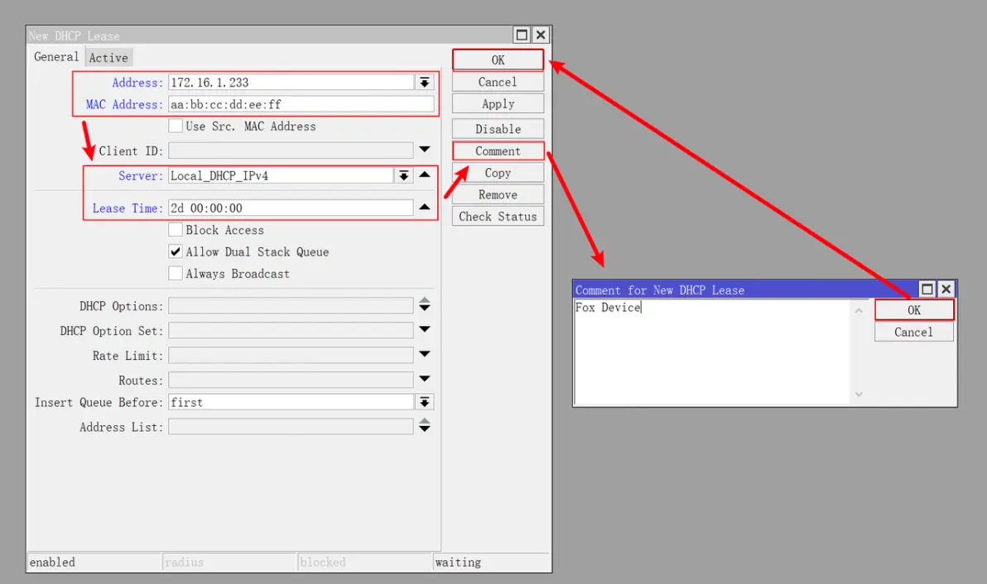Screen dimensions: 987x584
Task: Maximize the Comment for New DHCP Lease window
Action: click(x=927, y=290)
